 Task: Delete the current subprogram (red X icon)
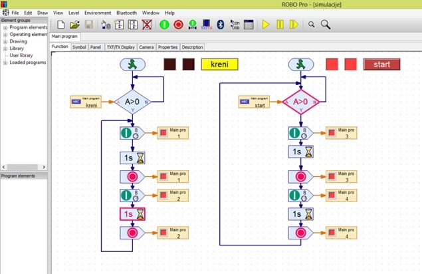147,25
